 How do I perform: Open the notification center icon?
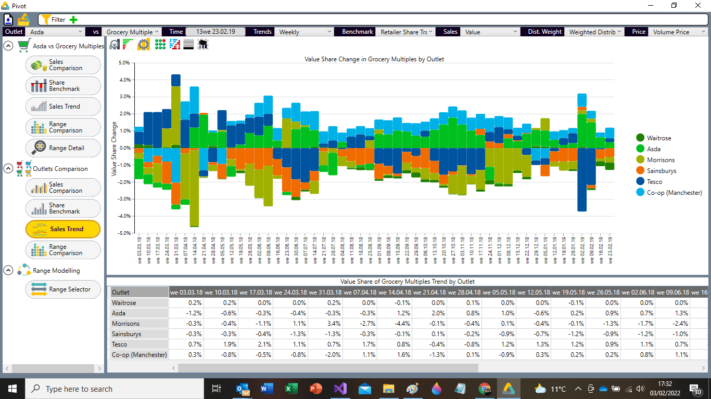coord(696,389)
